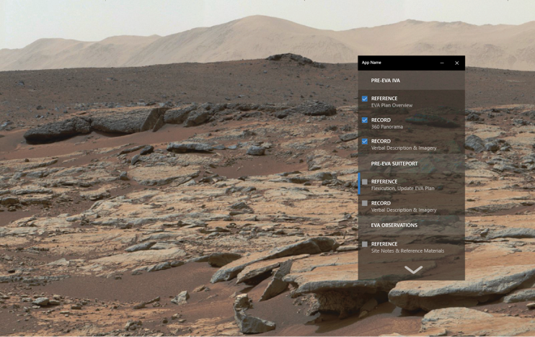Check the unchecked RECORD Verbal Description checkbox
Viewport: 535px width, 337px height.
365,204
